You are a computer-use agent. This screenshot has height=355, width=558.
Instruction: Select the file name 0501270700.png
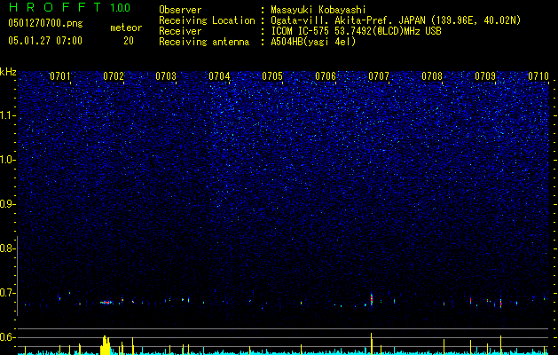[x=45, y=24]
